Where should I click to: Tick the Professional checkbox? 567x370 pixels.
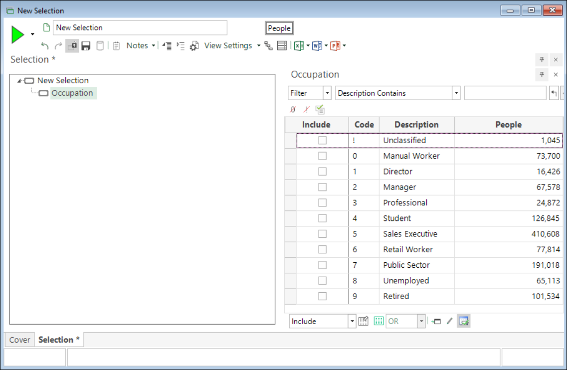click(322, 202)
